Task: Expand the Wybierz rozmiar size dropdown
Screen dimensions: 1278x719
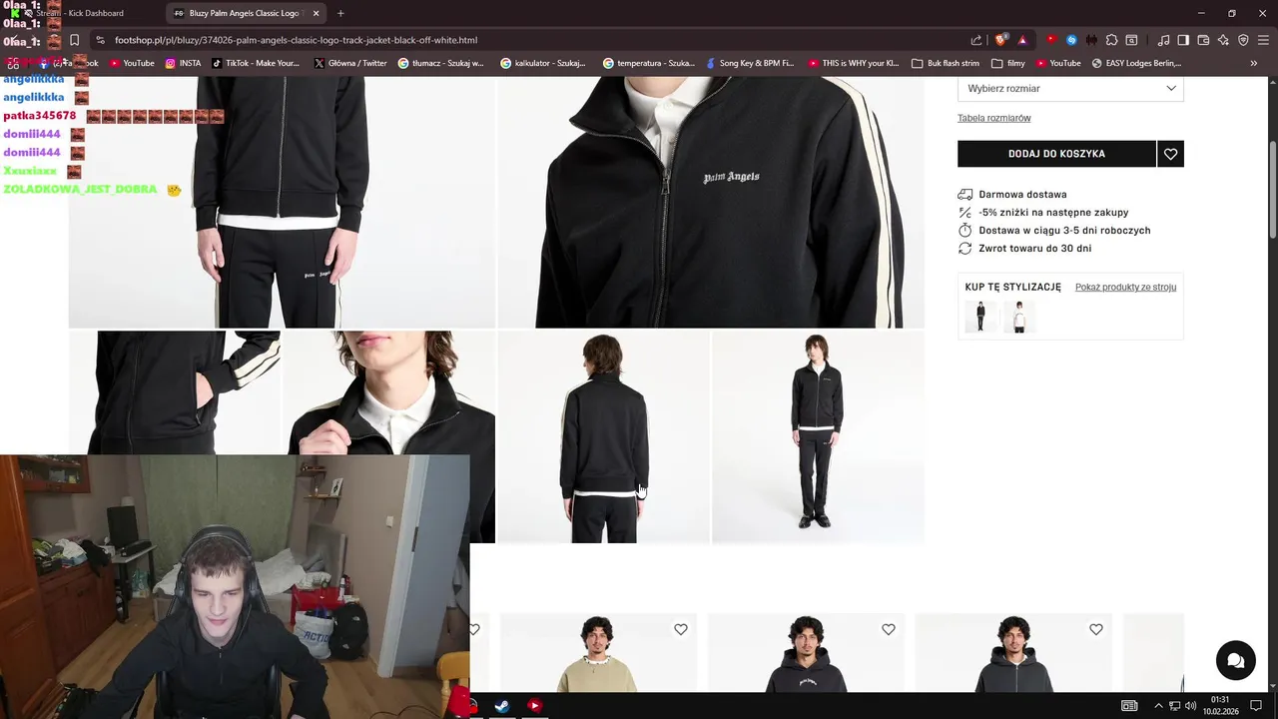Action: 1070,88
